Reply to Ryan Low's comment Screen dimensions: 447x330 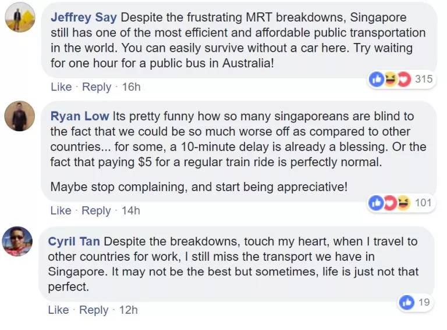click(97, 211)
